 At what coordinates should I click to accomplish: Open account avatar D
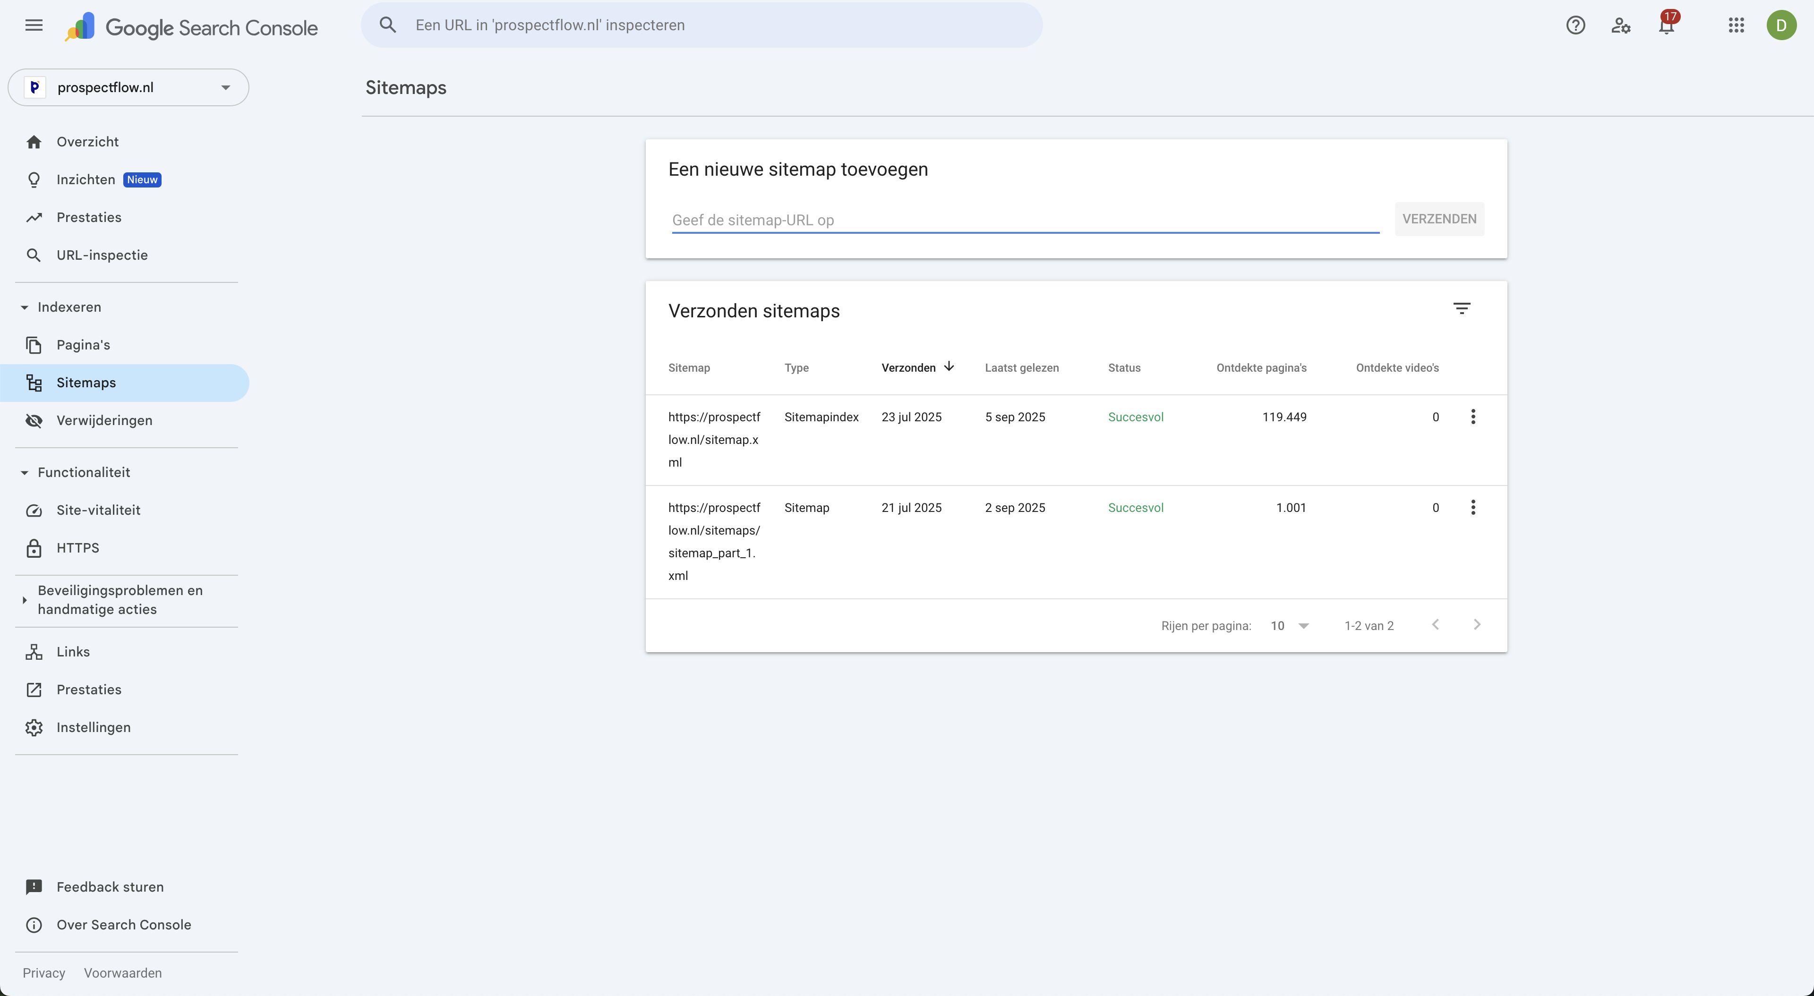pyautogui.click(x=1781, y=26)
